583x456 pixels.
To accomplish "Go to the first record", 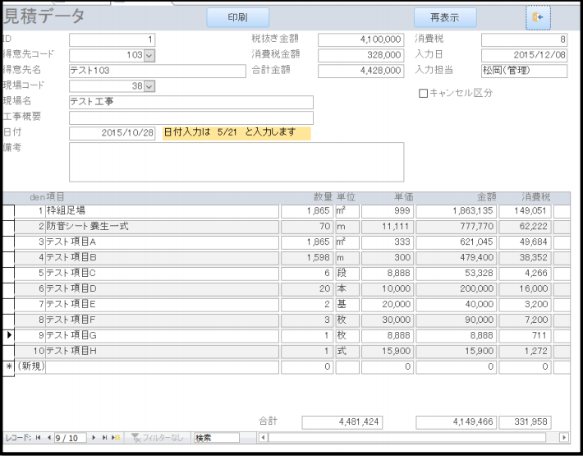I will (x=38, y=438).
